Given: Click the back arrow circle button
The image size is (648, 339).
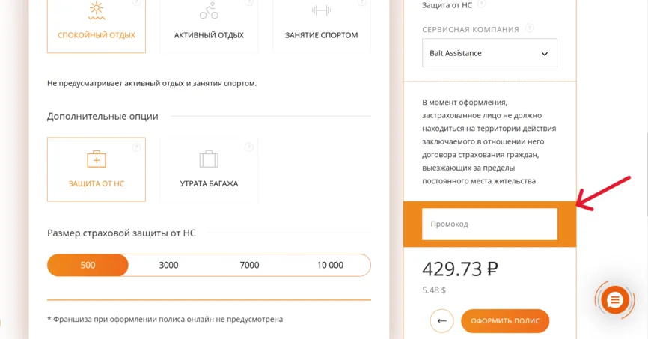Looking at the screenshot, I should point(441,320).
